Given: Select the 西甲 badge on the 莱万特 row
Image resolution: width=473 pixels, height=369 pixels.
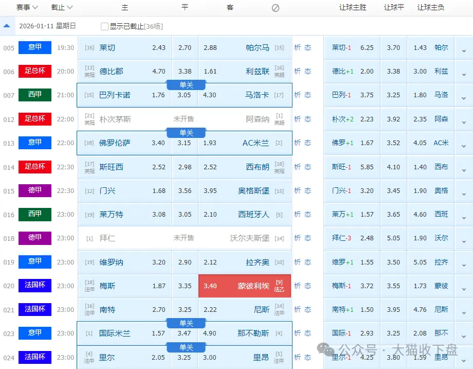Looking at the screenshot, I should coord(34,214).
